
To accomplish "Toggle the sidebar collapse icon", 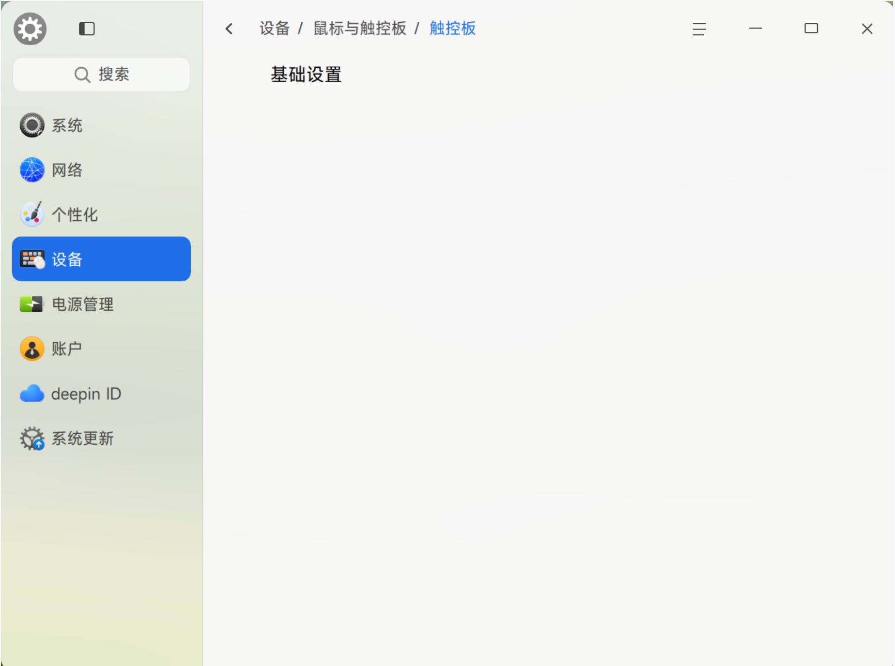I will [87, 29].
